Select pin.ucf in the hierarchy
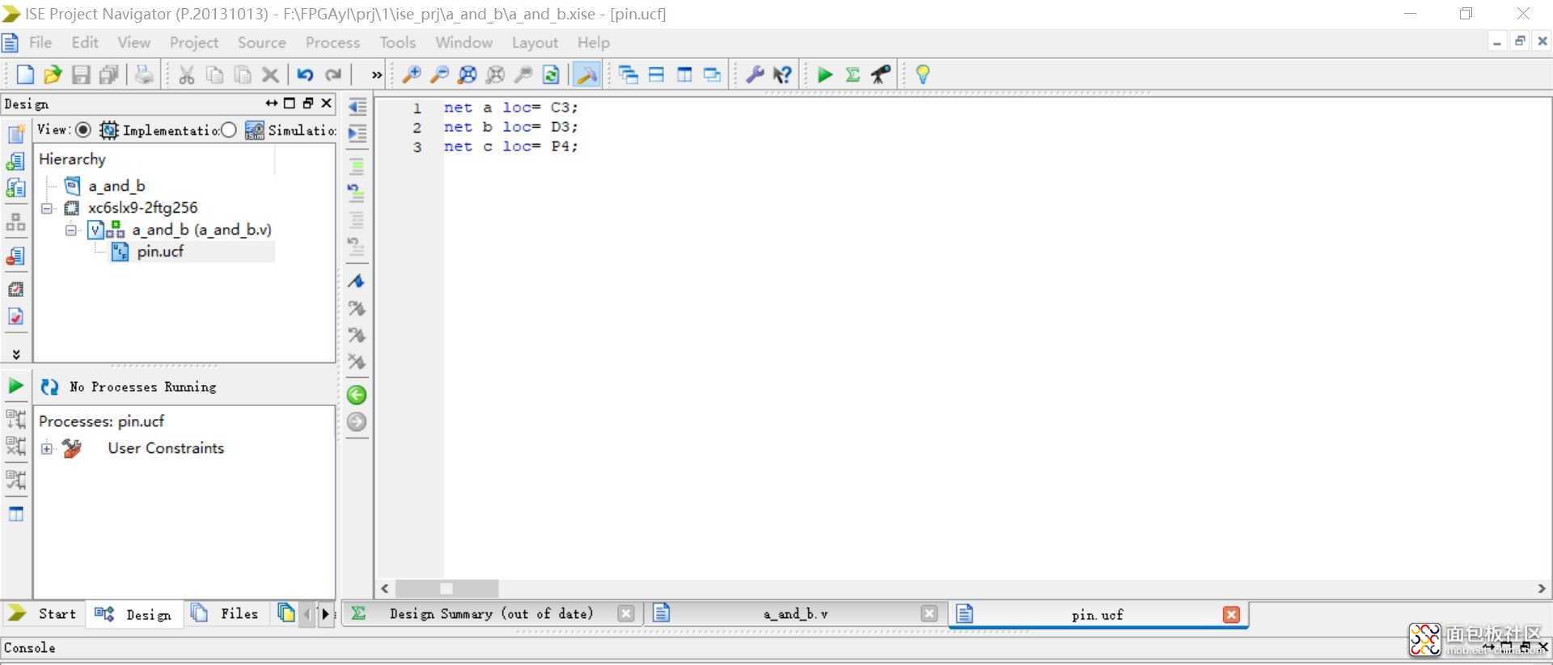This screenshot has width=1553, height=665. (x=159, y=252)
